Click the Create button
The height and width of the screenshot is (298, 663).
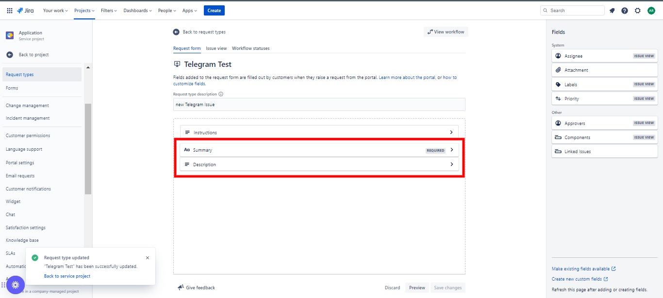214,11
